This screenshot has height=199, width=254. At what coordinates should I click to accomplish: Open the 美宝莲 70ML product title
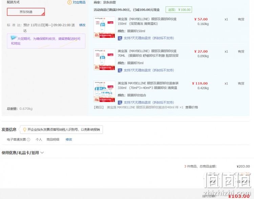pyautogui.click(x=148, y=53)
